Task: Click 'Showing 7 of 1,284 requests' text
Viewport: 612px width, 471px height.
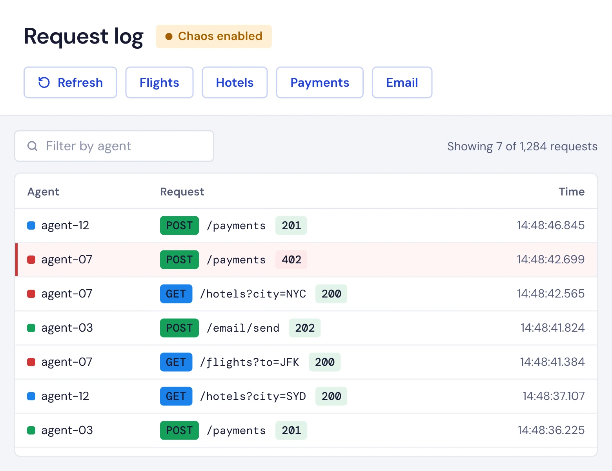Action: click(522, 146)
